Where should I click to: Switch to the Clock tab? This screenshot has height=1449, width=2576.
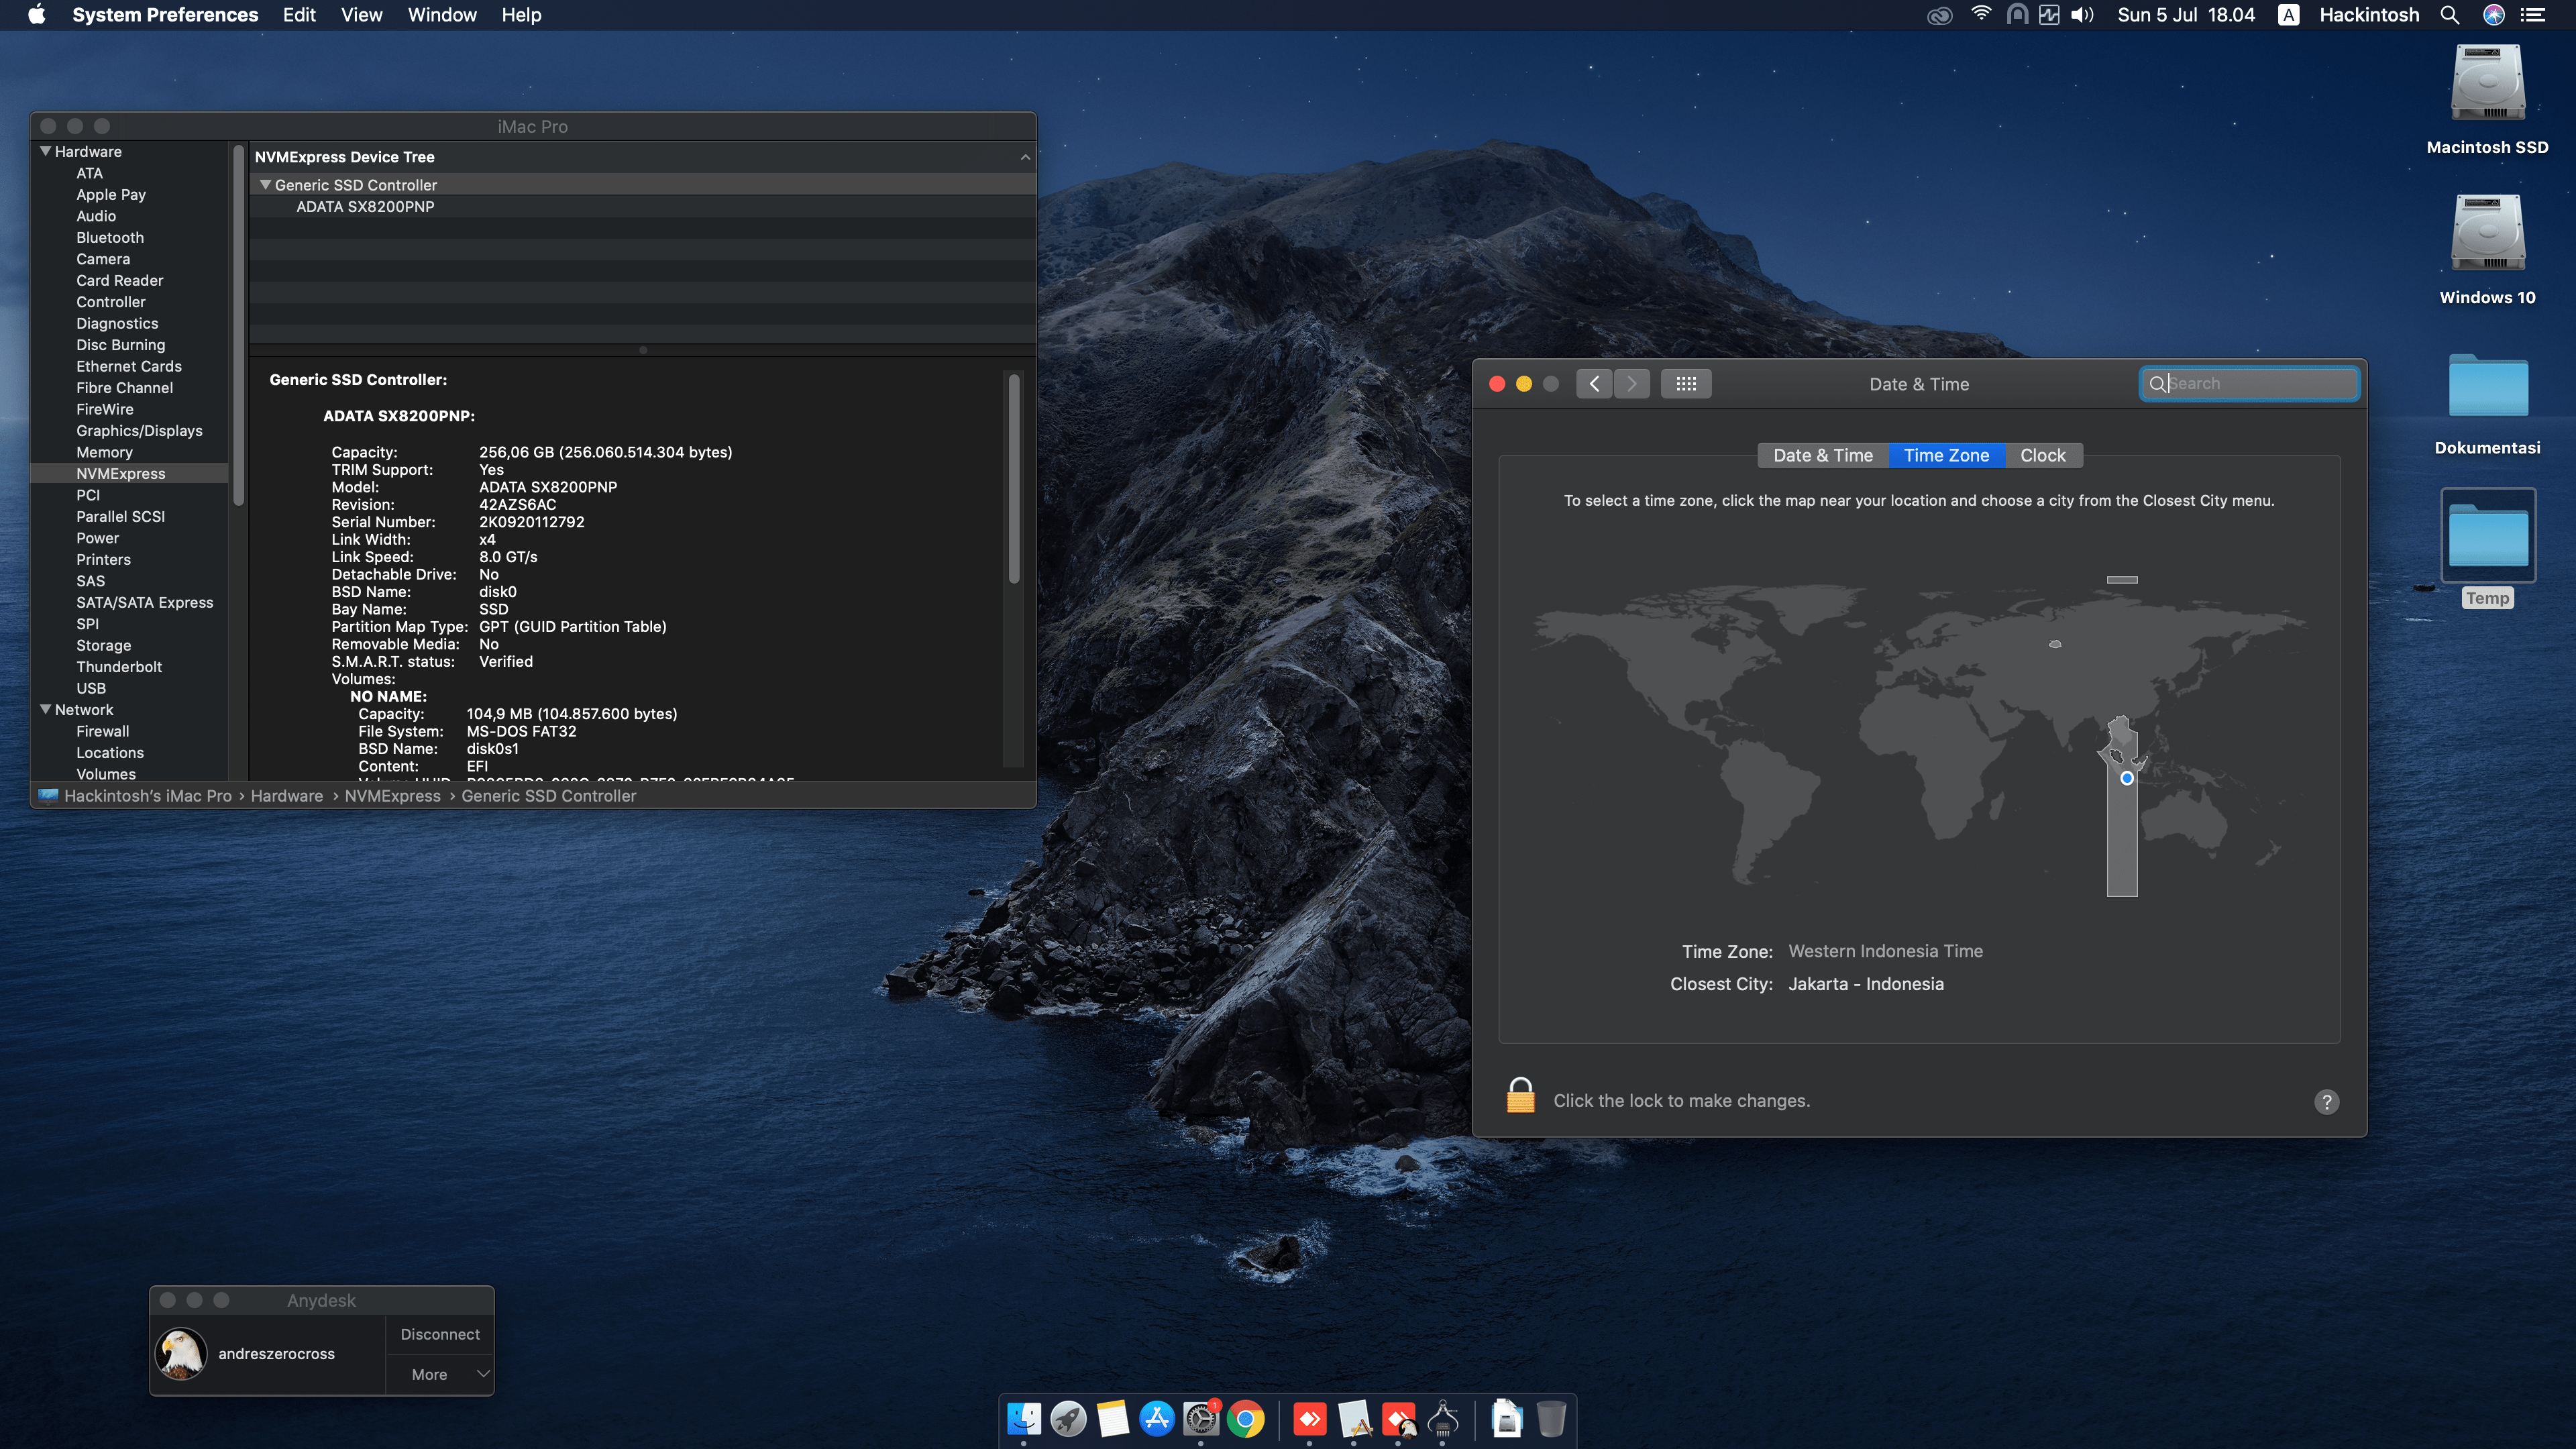(x=2042, y=455)
